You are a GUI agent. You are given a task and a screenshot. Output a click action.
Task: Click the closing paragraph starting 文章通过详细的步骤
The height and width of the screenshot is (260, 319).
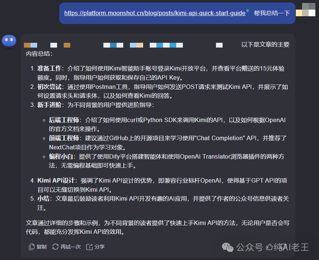click(x=157, y=228)
